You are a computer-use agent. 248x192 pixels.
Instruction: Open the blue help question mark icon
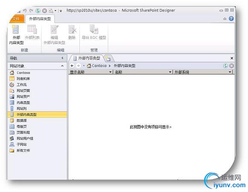point(231,19)
